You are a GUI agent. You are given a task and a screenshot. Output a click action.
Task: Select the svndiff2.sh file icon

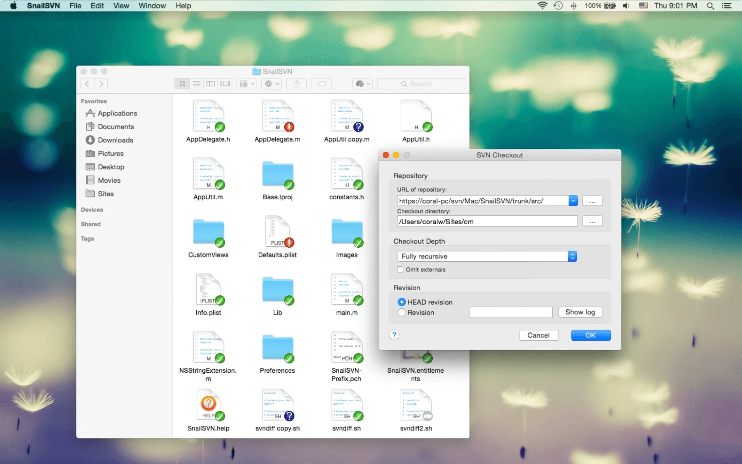coord(416,405)
